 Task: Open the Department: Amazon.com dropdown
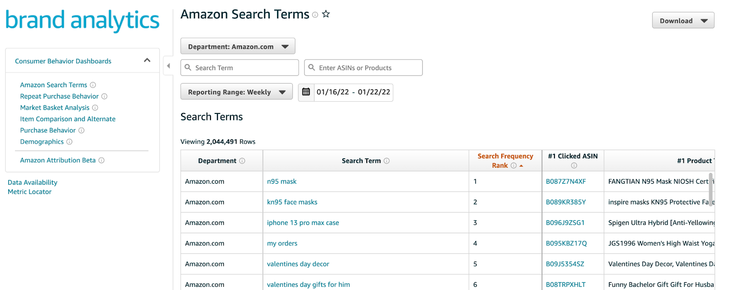pyautogui.click(x=238, y=47)
